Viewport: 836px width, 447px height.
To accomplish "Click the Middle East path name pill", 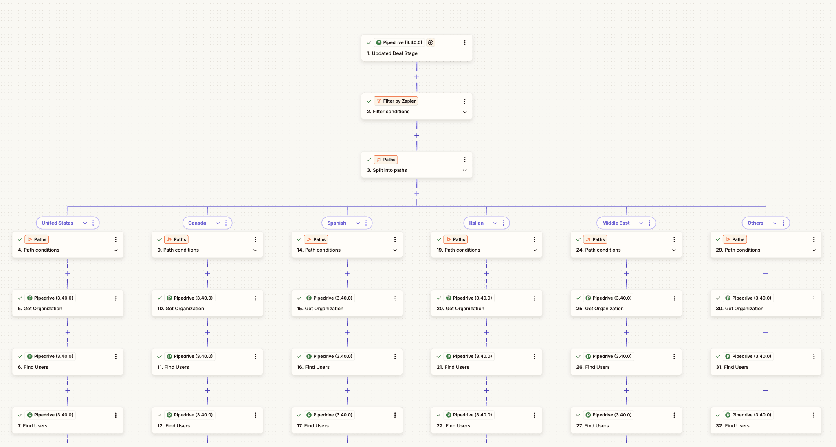I will coord(616,223).
